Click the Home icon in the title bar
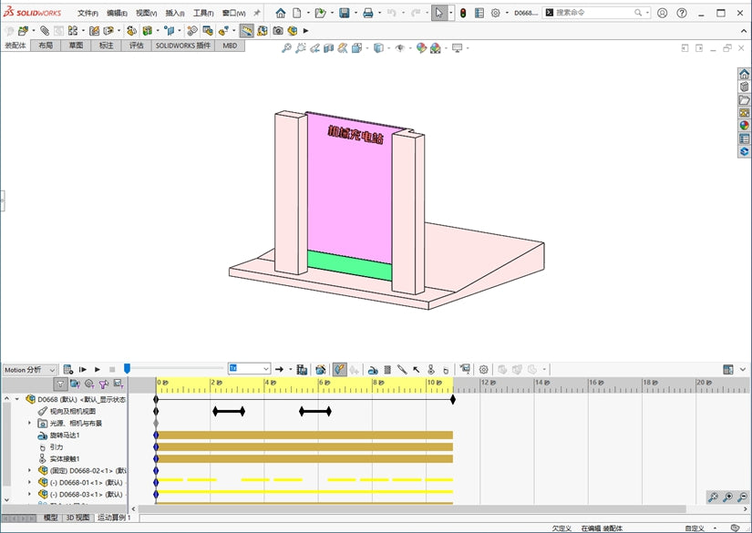Screen dimensions: 752x533 pyautogui.click(x=281, y=13)
